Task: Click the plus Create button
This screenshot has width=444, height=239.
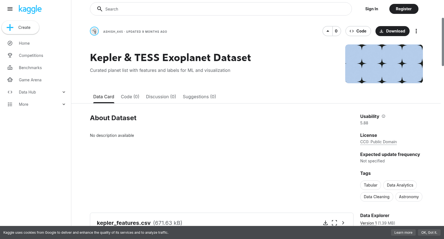Action: click(20, 27)
